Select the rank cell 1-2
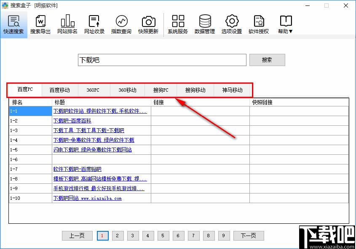Screen dimensions: 356x249 [30, 121]
